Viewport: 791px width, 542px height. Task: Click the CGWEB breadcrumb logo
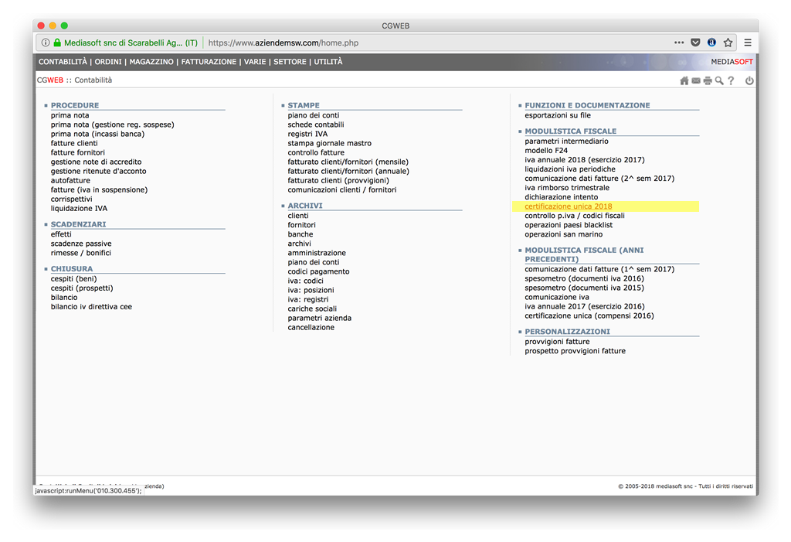[x=50, y=80]
